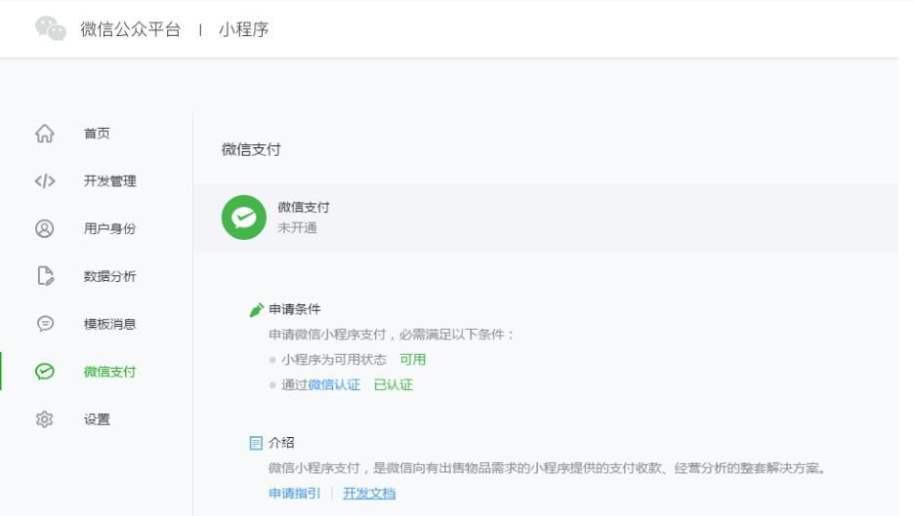914x516 pixels.
Task: Click the green pencil icon beside 申请条件
Action: click(x=256, y=310)
